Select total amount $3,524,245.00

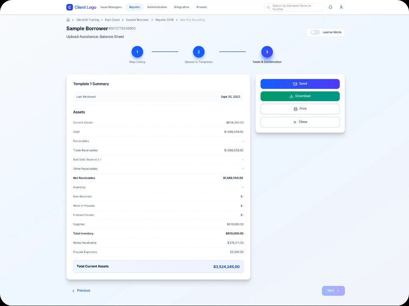[x=226, y=267]
